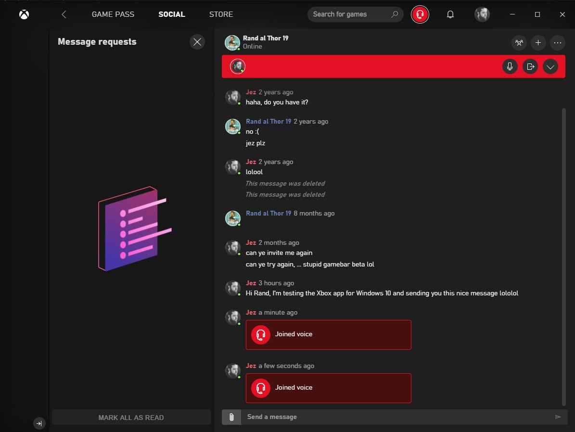The image size is (575, 432).
Task: Click the Xbox logo in top-left corner
Action: (x=24, y=14)
